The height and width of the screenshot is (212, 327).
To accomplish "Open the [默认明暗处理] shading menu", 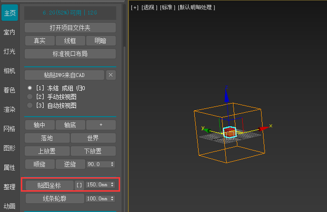I will click(196, 8).
